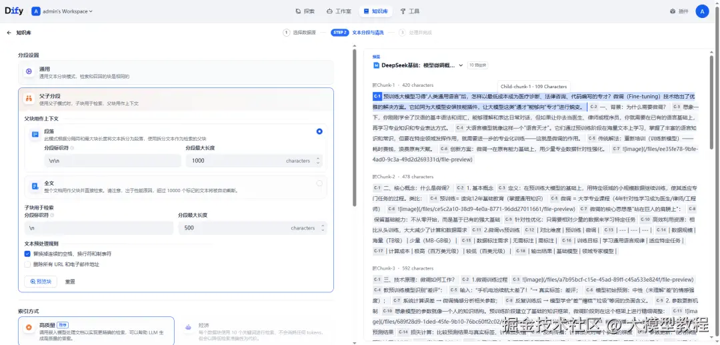720x345 pixels.
Task: Click the left settings panel scrollbar
Action: click(354, 127)
